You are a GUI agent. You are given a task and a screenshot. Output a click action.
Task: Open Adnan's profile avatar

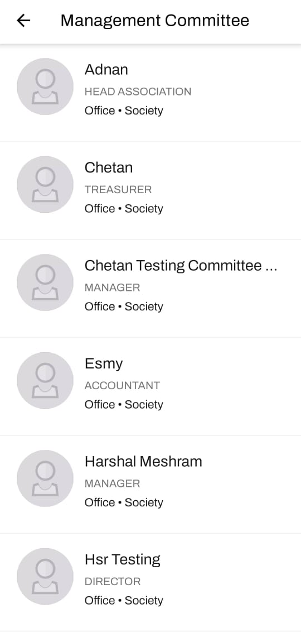coord(45,87)
